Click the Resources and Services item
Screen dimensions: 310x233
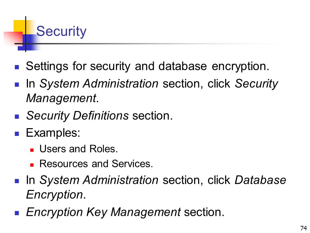click(96, 164)
